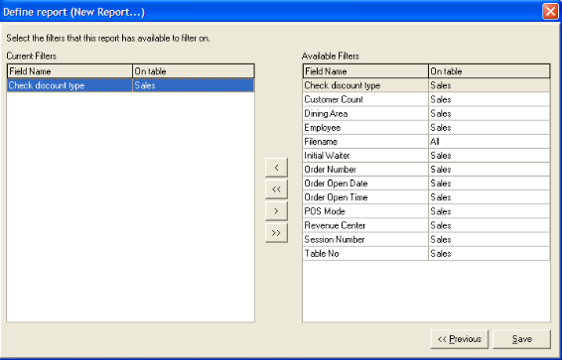Screen dimensions: 562x360
Task: Go back with the Previous button
Action: click(x=459, y=339)
